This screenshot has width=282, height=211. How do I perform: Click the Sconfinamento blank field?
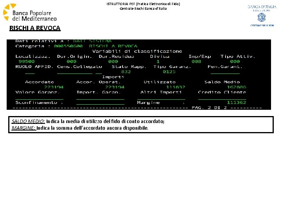(100, 103)
